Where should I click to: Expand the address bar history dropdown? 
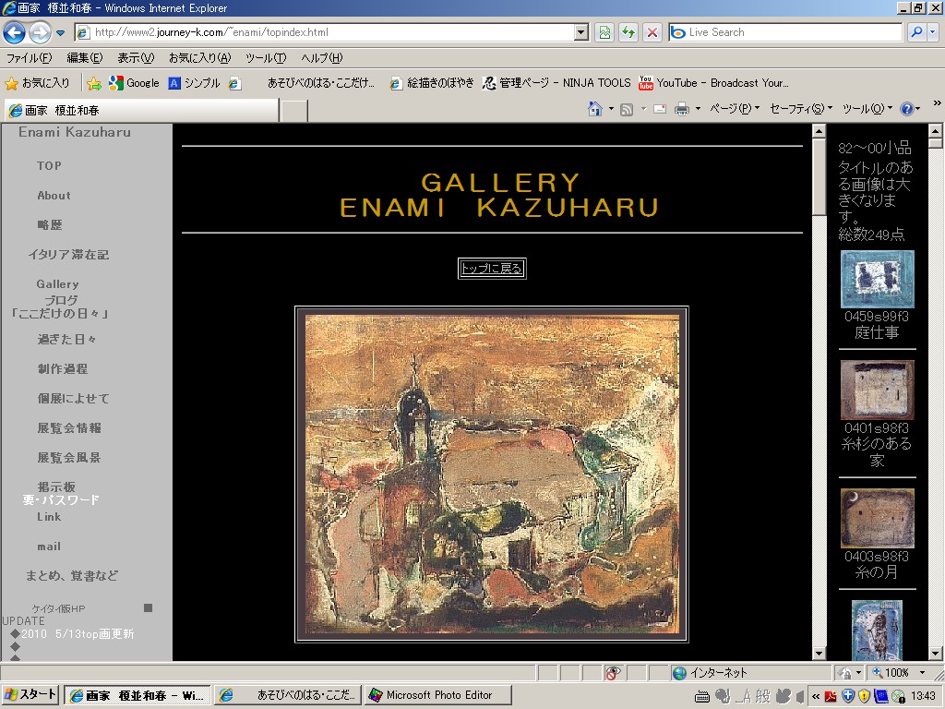tap(581, 32)
